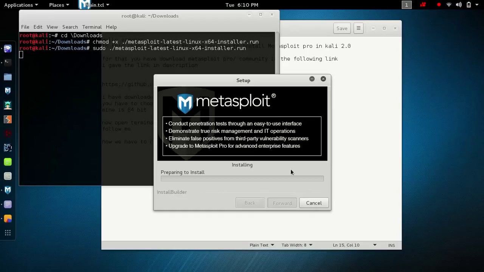Click the workspace 1 indicator
Screen dimensions: 484x272
(x=406, y=5)
